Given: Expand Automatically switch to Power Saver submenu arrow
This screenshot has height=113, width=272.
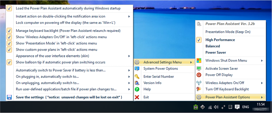Looking at the screenshot, I should click(129, 70).
